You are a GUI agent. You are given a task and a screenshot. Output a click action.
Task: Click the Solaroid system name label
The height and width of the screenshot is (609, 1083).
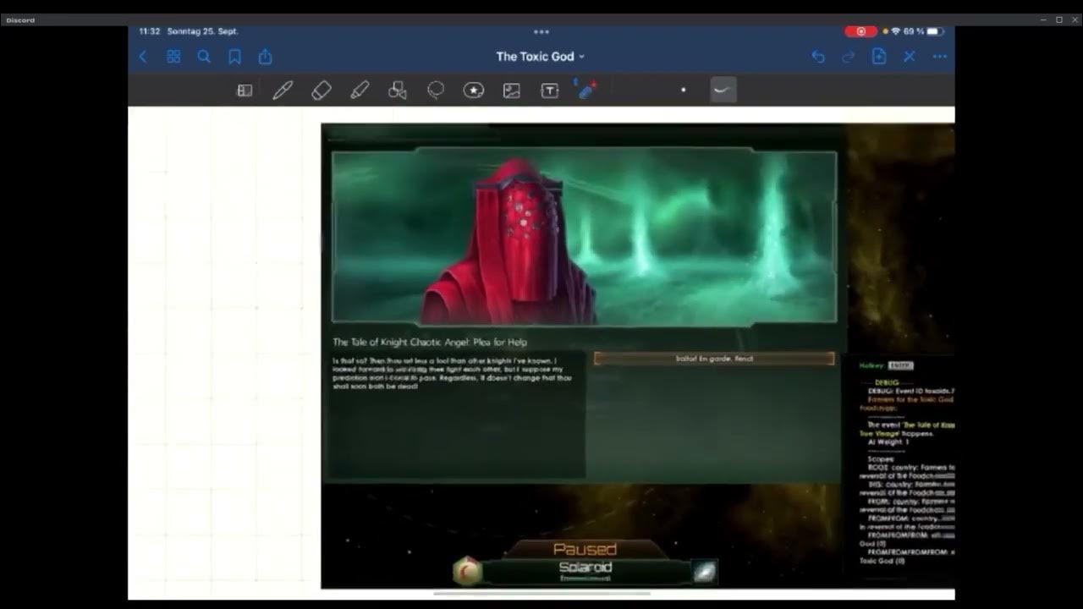(x=585, y=568)
